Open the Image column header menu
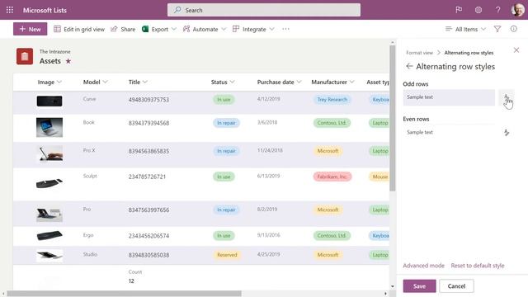528x297 pixels. pos(49,82)
